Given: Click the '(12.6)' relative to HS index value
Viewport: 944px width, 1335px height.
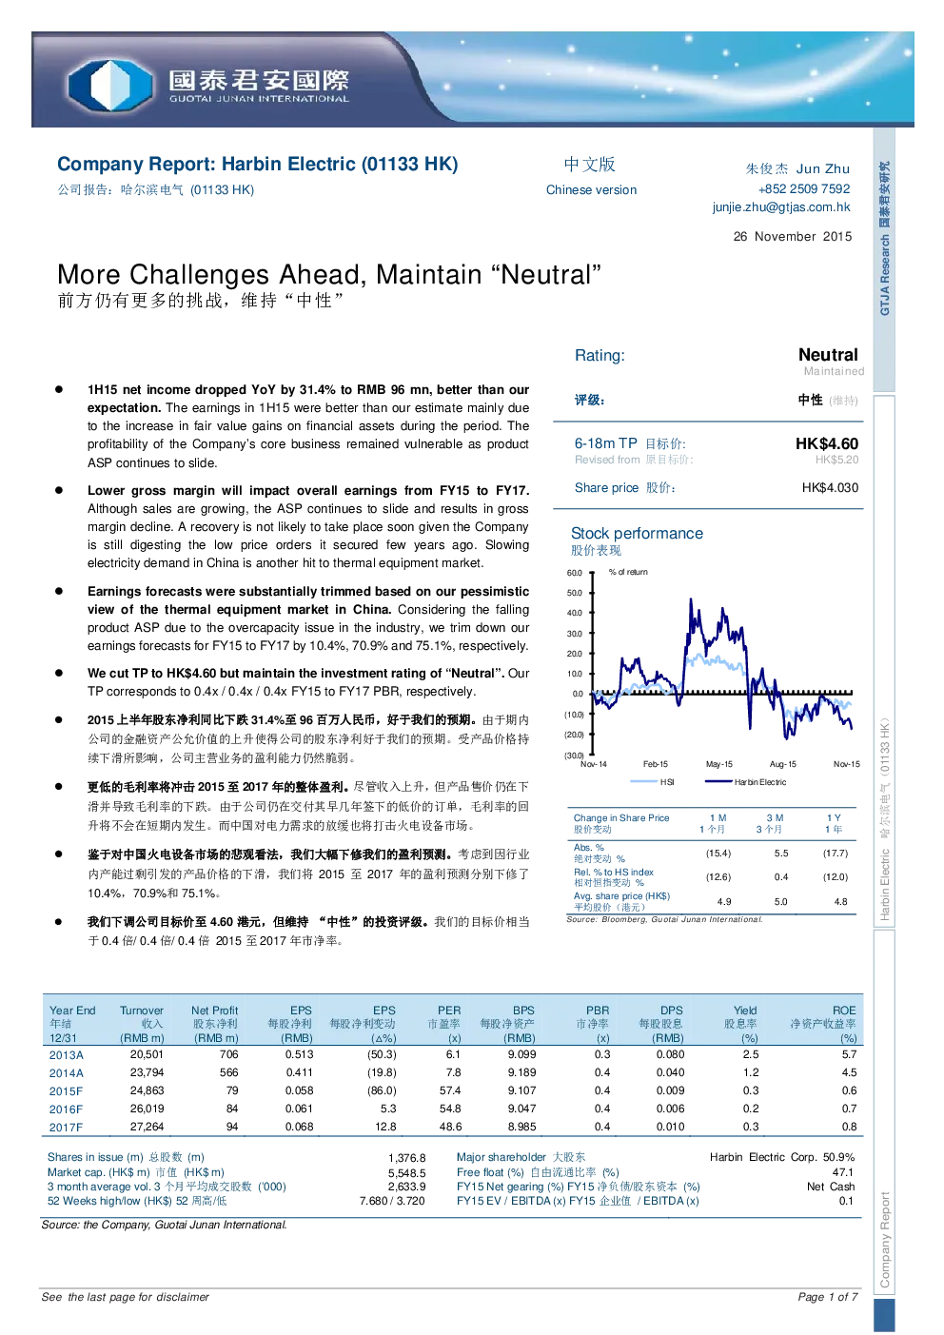Looking at the screenshot, I should [718, 877].
